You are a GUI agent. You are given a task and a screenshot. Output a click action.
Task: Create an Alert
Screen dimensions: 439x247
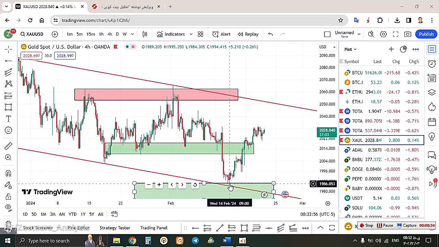[222, 34]
